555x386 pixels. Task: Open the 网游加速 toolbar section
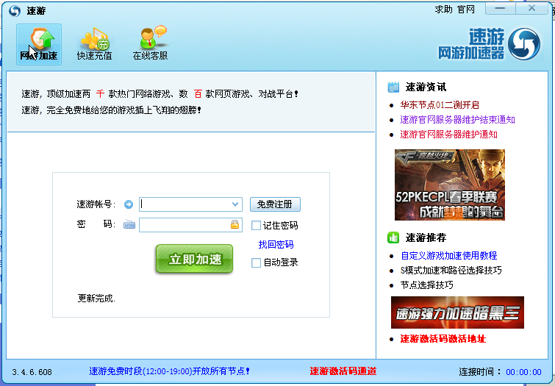click(x=39, y=44)
